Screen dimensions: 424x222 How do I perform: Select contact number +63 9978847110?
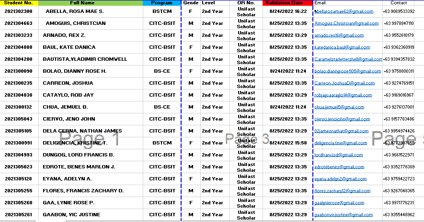[x=399, y=23]
